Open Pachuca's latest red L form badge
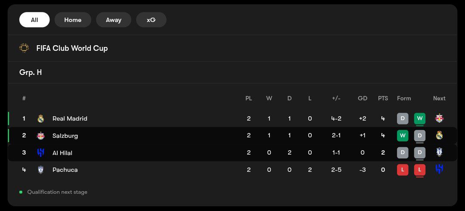 [420, 170]
